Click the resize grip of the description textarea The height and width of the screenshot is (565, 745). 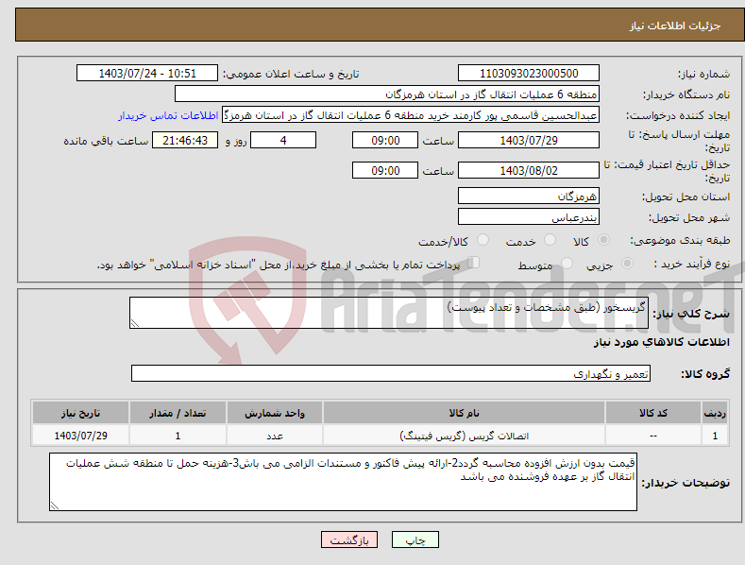(135, 323)
